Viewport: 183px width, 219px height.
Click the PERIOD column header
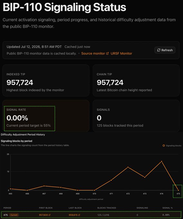pyautogui.click(x=7, y=208)
